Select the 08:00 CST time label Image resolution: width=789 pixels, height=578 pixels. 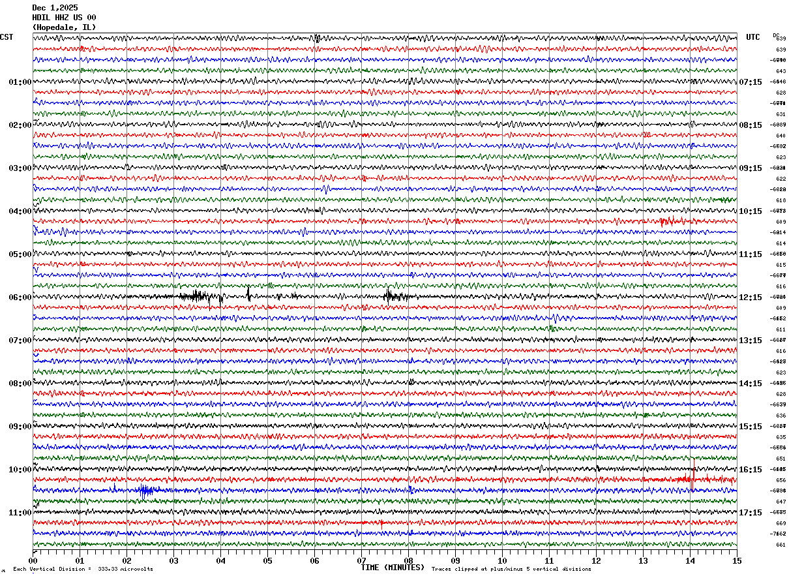click(20, 384)
